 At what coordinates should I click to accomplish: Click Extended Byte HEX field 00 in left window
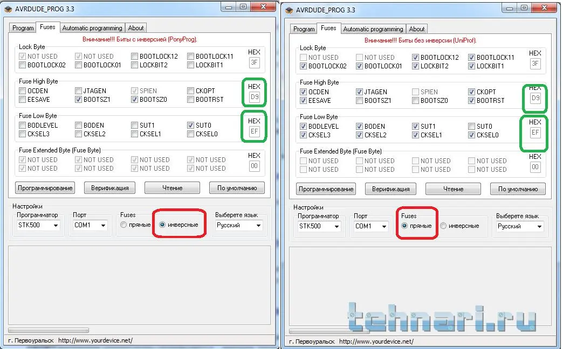pos(254,166)
